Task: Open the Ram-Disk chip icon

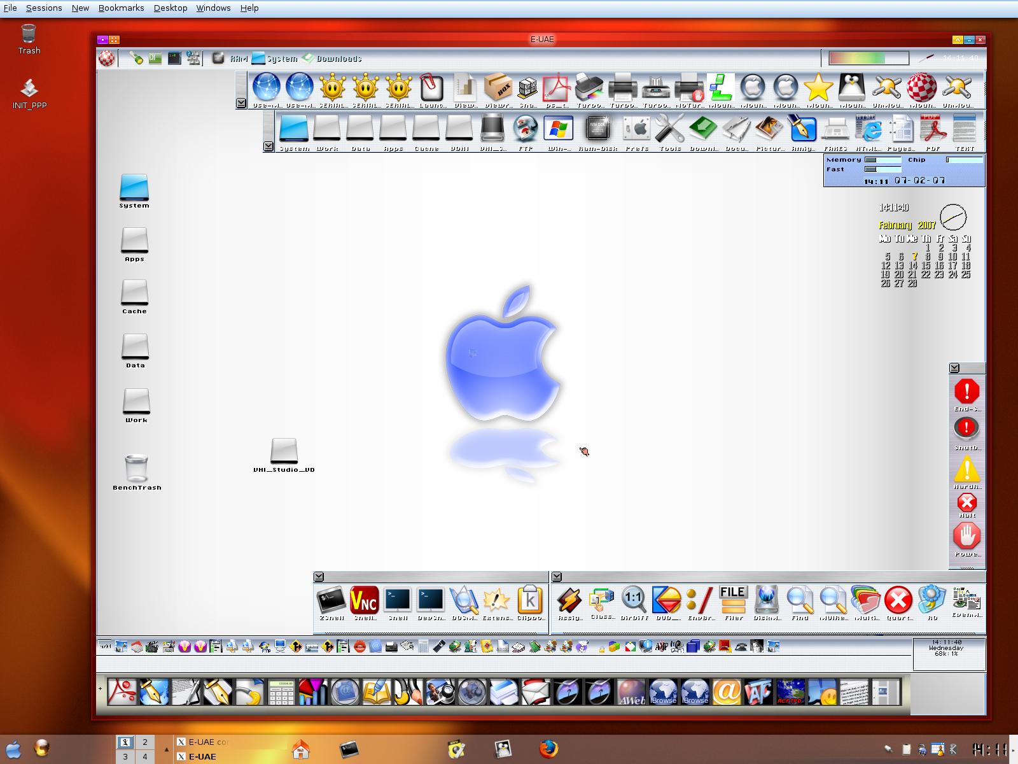Action: point(597,131)
